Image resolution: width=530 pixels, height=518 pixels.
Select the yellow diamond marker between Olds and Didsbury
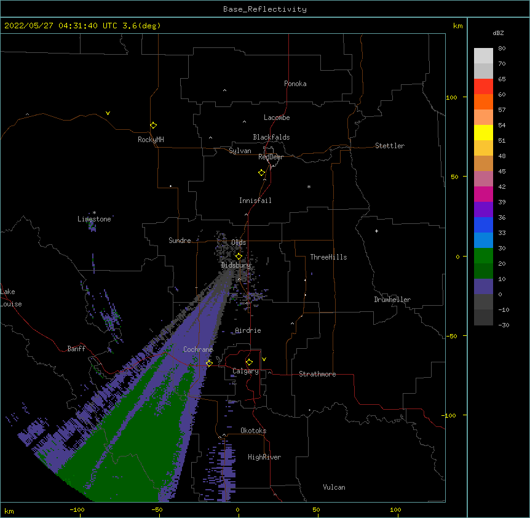point(239,257)
